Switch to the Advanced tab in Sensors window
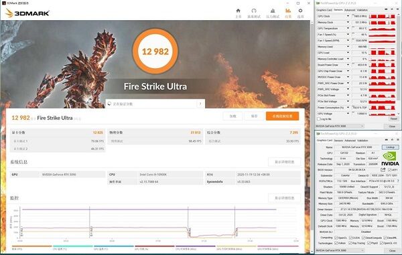Image resolution: width=402 pixels, height=255 pixels. click(x=350, y=10)
